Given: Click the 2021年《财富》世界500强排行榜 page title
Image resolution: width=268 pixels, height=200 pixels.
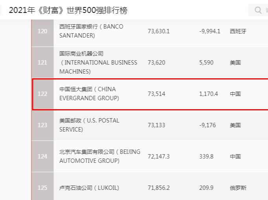Looking at the screenshot, I should [x=68, y=11].
